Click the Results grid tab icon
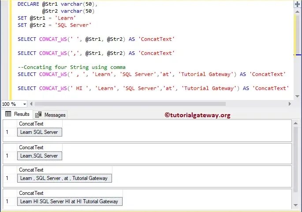 pos(8,114)
